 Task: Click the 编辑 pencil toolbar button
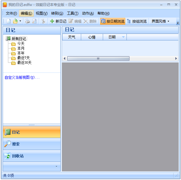[75, 21]
